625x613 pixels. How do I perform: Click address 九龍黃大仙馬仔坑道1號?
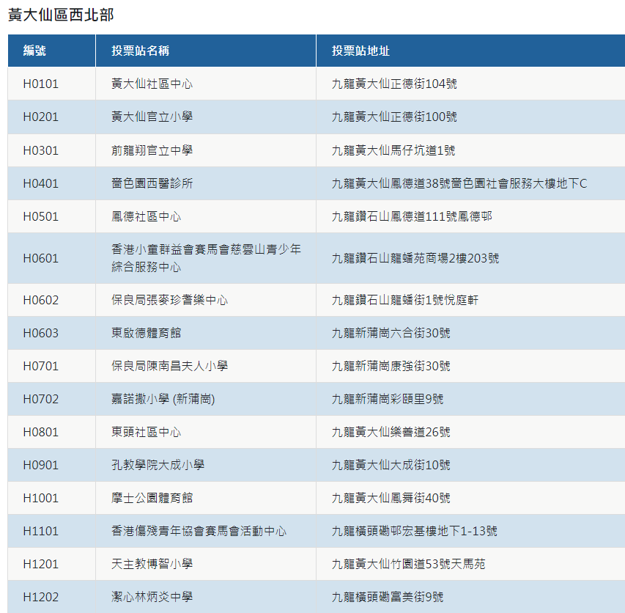tap(393, 150)
